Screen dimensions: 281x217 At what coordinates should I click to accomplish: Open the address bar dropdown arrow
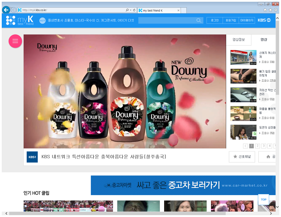(x=131, y=10)
